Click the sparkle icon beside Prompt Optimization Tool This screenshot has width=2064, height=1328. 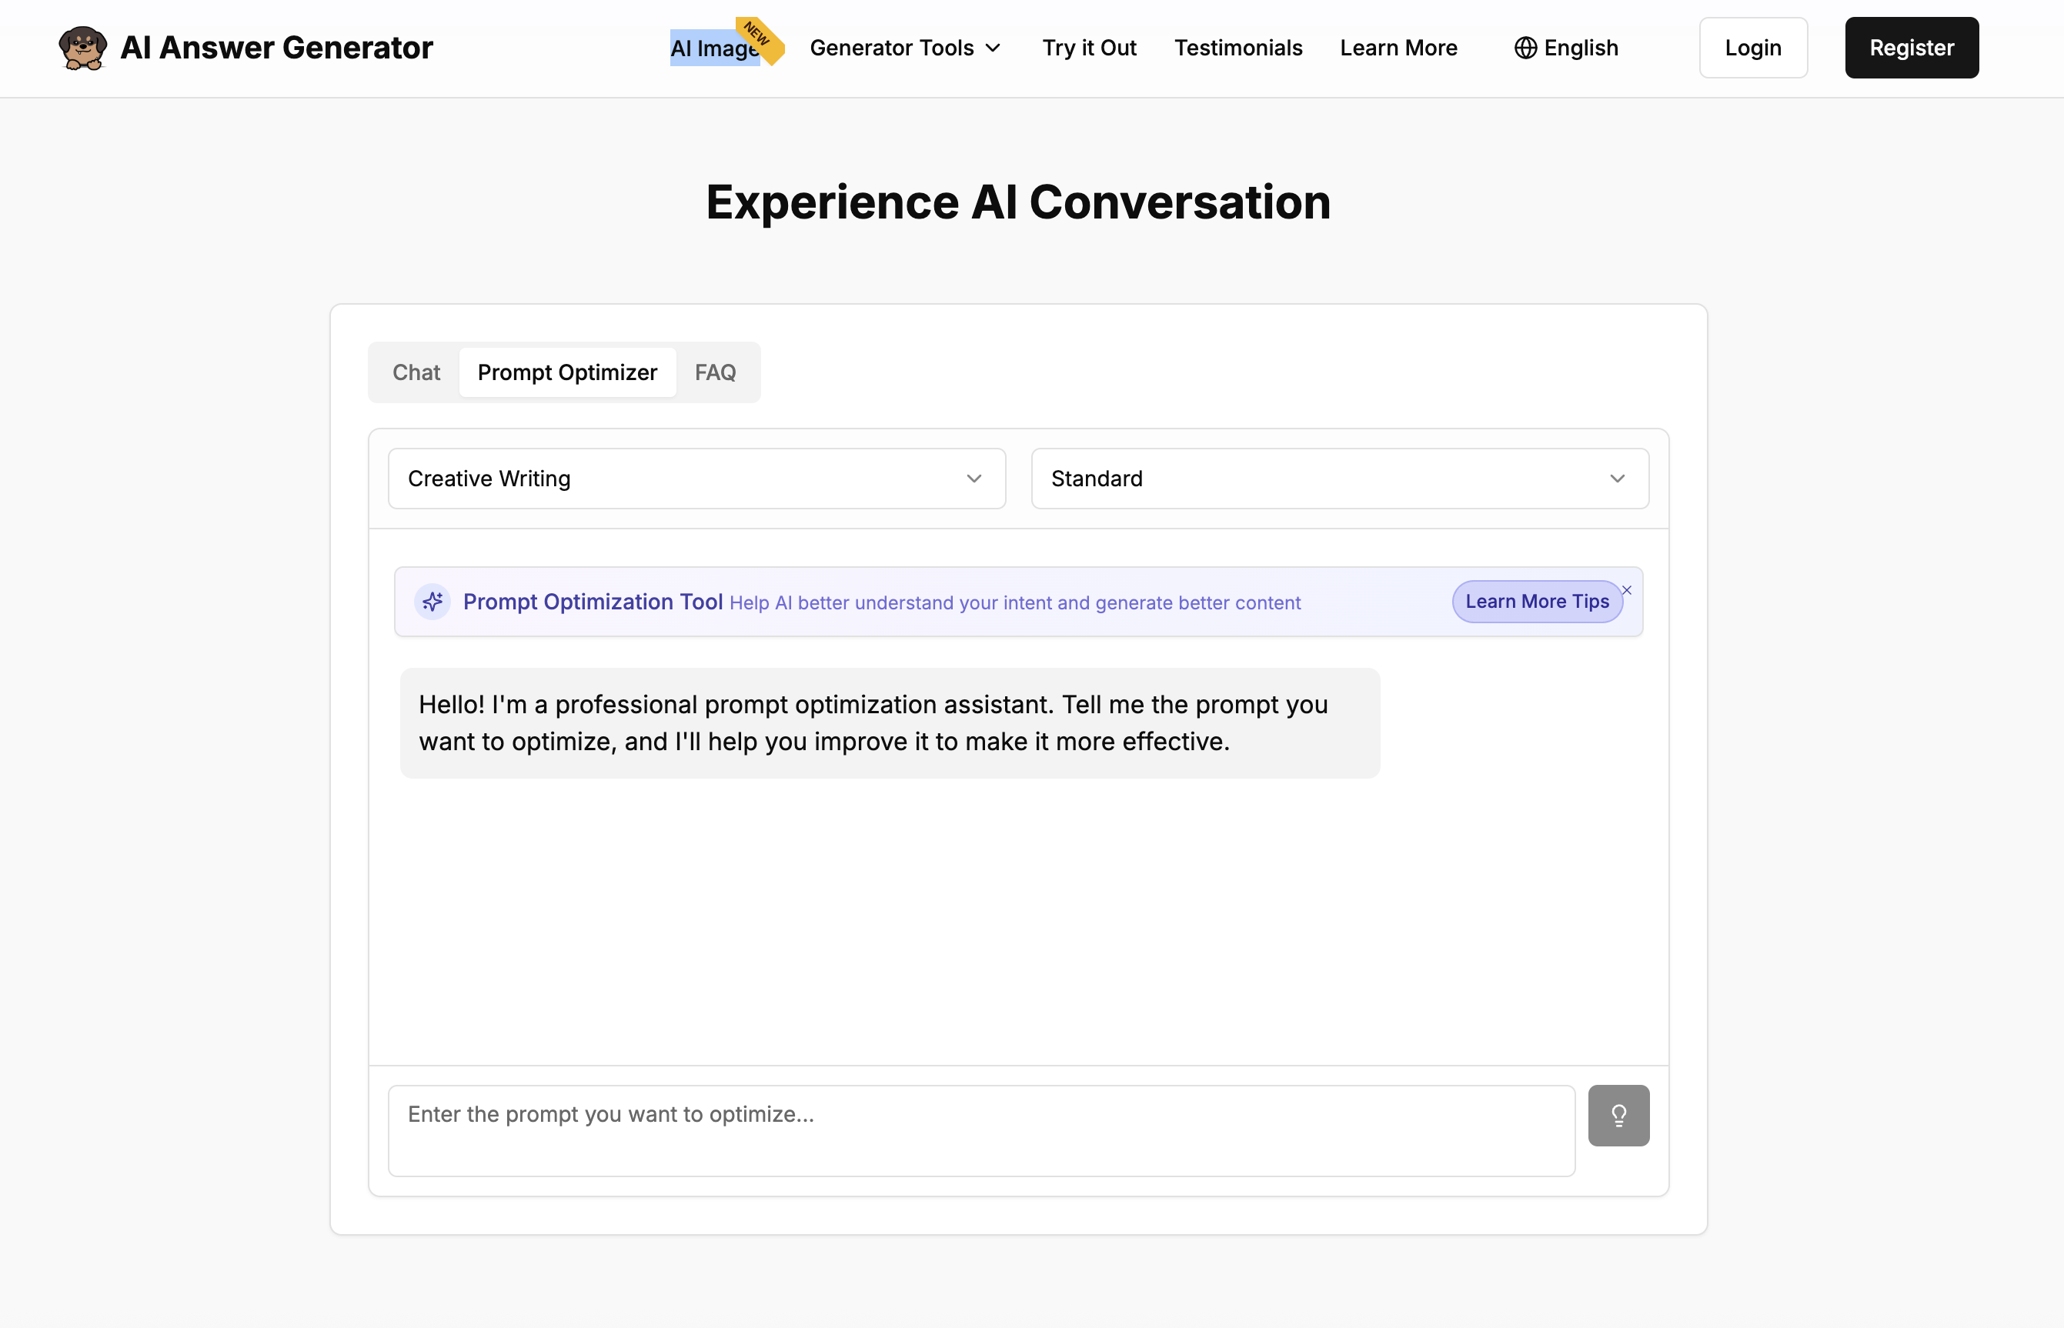coord(433,602)
